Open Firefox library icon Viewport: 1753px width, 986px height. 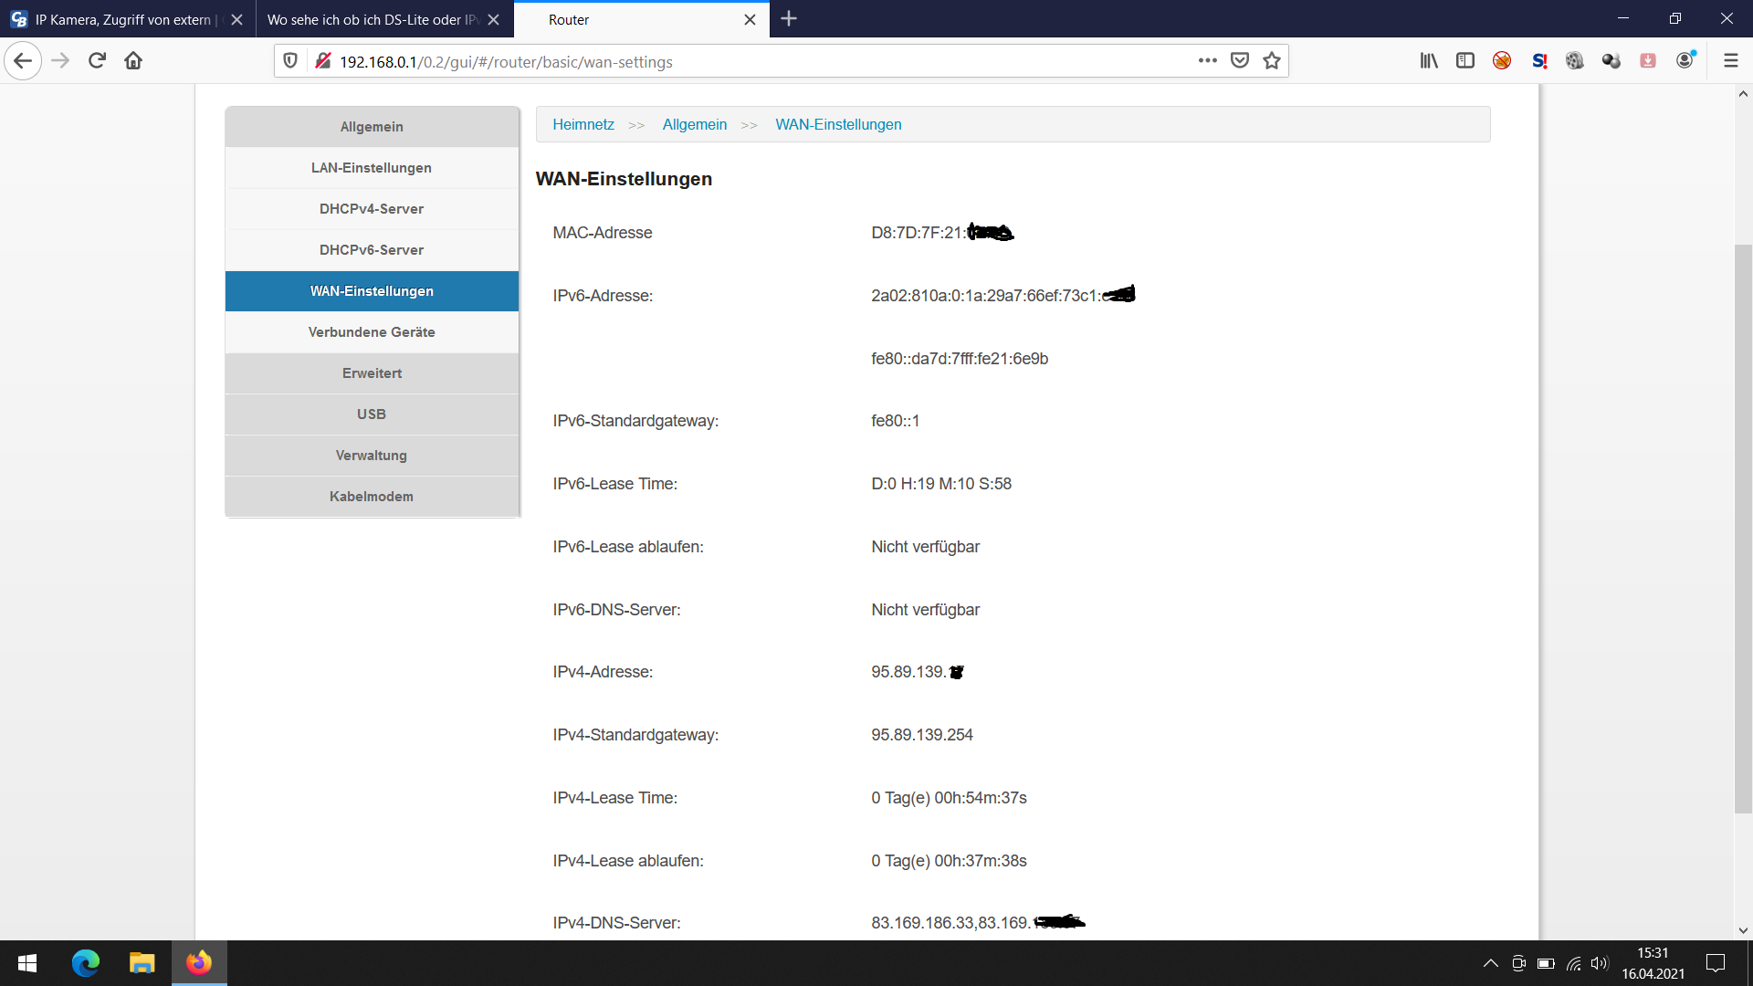[x=1429, y=60]
